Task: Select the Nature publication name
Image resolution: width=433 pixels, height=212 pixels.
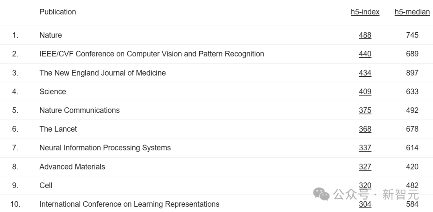Action: tap(51, 35)
